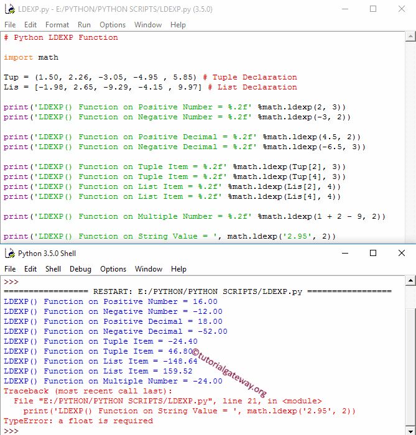
Task: Click the editor print line with math.ldexp('2.95', 2)
Action: 170,236
